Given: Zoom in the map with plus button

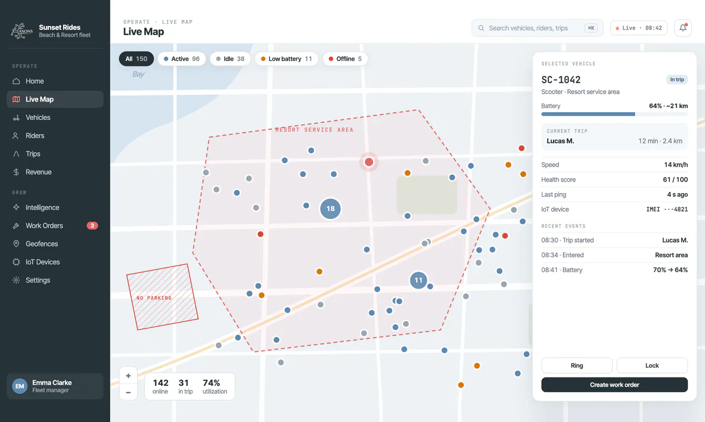Looking at the screenshot, I should click(128, 376).
